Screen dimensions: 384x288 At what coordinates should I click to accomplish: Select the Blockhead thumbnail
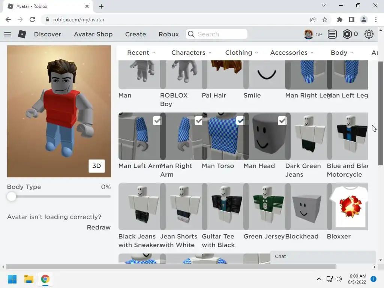coord(306,207)
